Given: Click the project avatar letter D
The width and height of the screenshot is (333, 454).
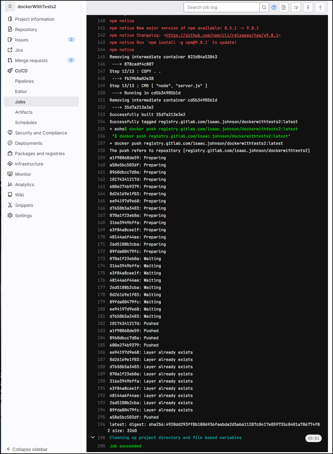Looking at the screenshot, I should (x=10, y=7).
